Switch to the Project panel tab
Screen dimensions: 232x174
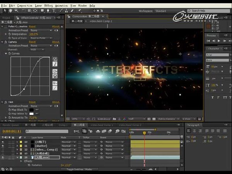click(6, 18)
